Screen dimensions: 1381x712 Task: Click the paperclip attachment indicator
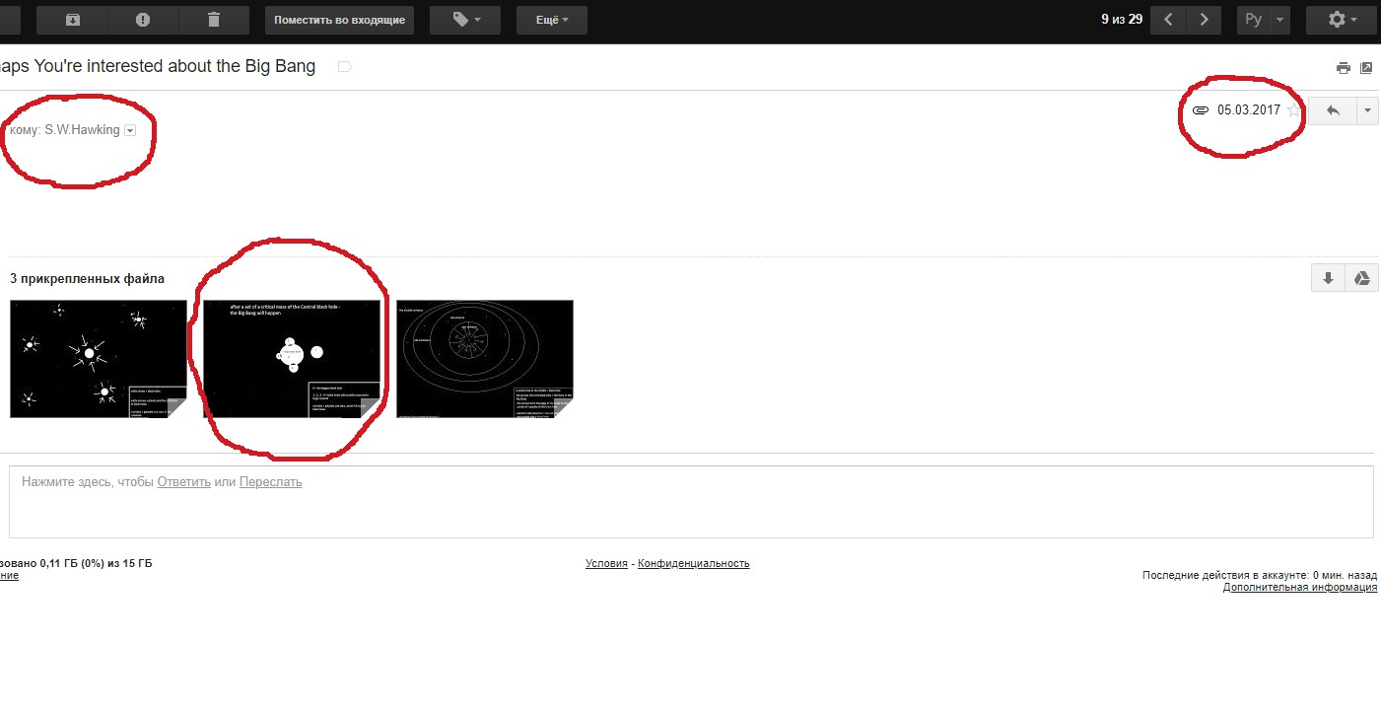click(1200, 110)
